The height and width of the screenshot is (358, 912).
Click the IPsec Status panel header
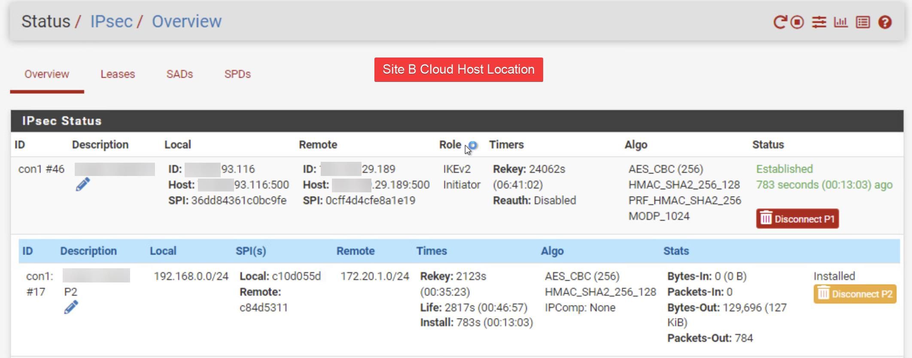62,121
